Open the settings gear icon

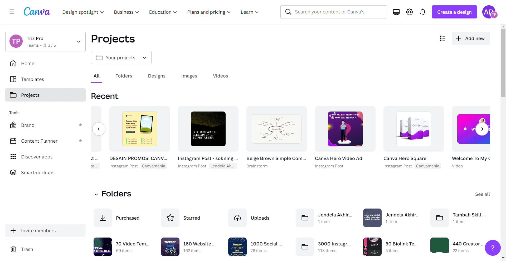click(410, 12)
